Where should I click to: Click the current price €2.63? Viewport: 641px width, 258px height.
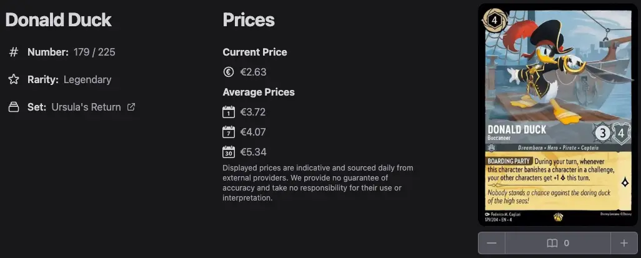(253, 72)
